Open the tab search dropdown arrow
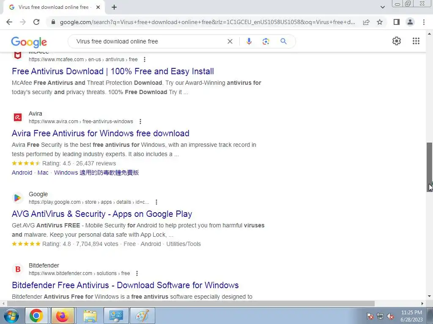This screenshot has width=433, height=324. [x=382, y=7]
